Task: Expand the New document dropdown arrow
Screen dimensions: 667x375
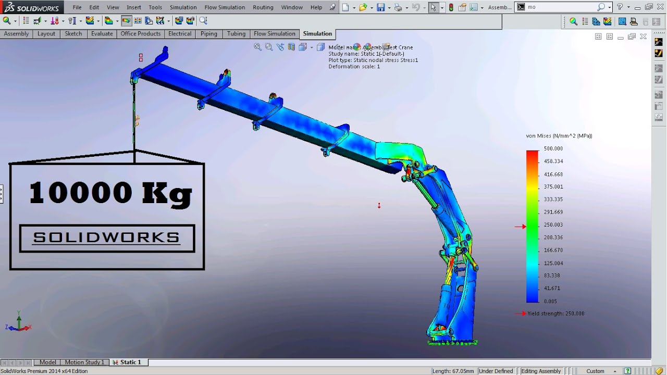Action: tap(354, 8)
